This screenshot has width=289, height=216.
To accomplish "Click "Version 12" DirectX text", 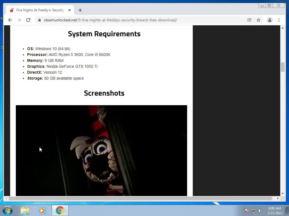I will pyautogui.click(x=52, y=72).
